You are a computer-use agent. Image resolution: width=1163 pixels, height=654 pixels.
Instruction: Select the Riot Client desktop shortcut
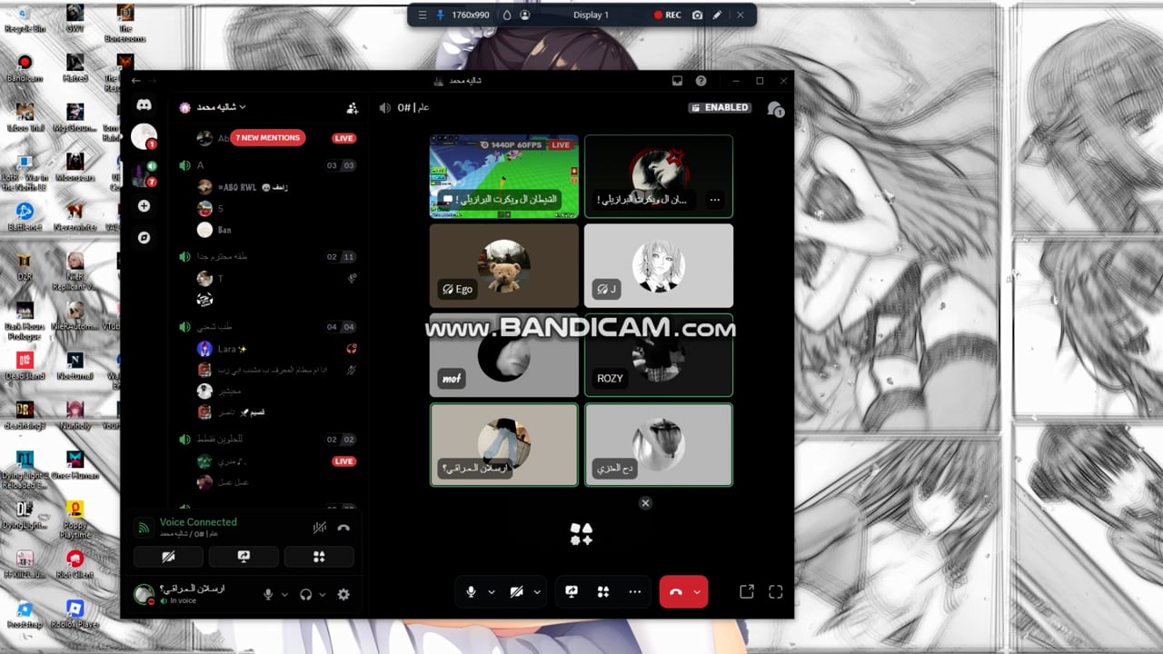(75, 564)
